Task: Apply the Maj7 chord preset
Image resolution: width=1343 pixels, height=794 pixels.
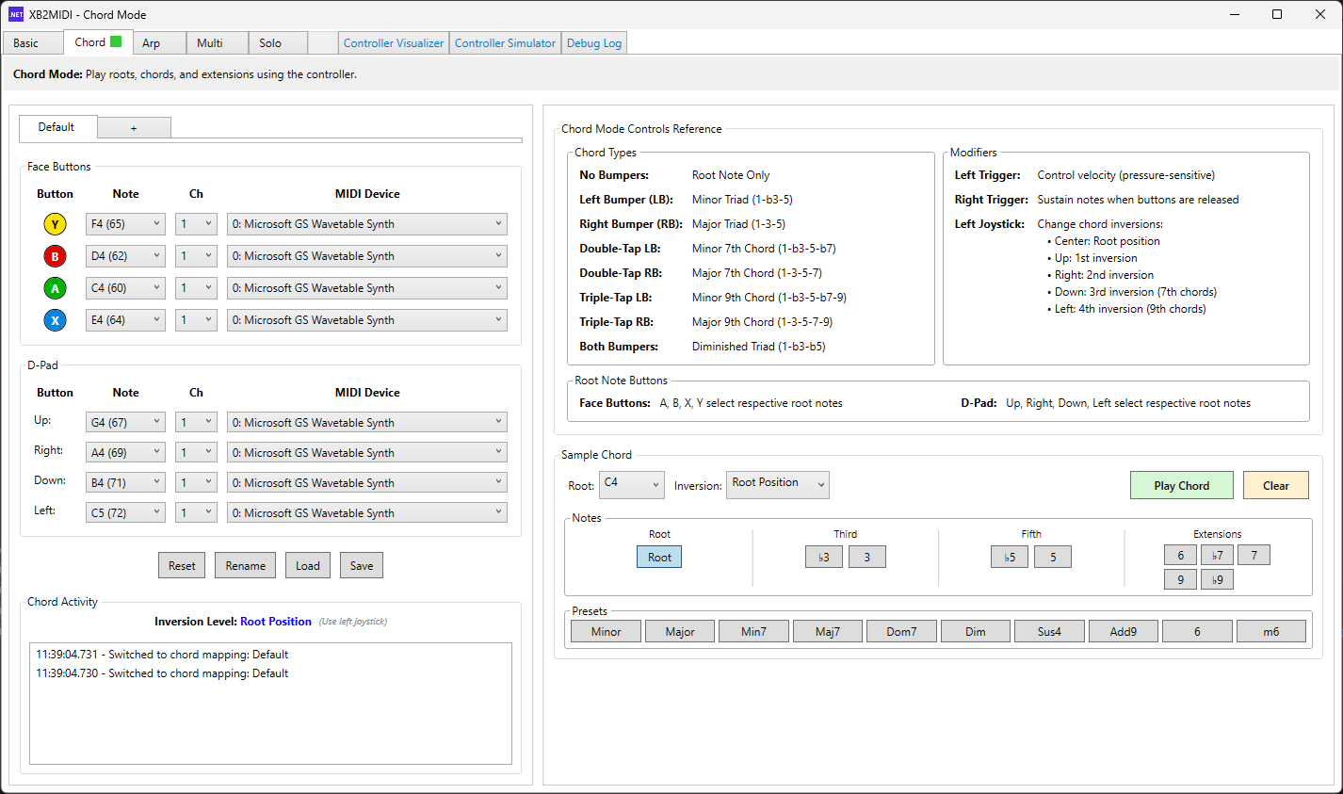Action: (827, 632)
